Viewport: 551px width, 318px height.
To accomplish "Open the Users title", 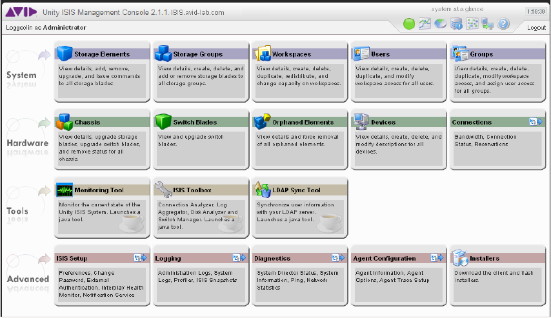I will pyautogui.click(x=380, y=54).
